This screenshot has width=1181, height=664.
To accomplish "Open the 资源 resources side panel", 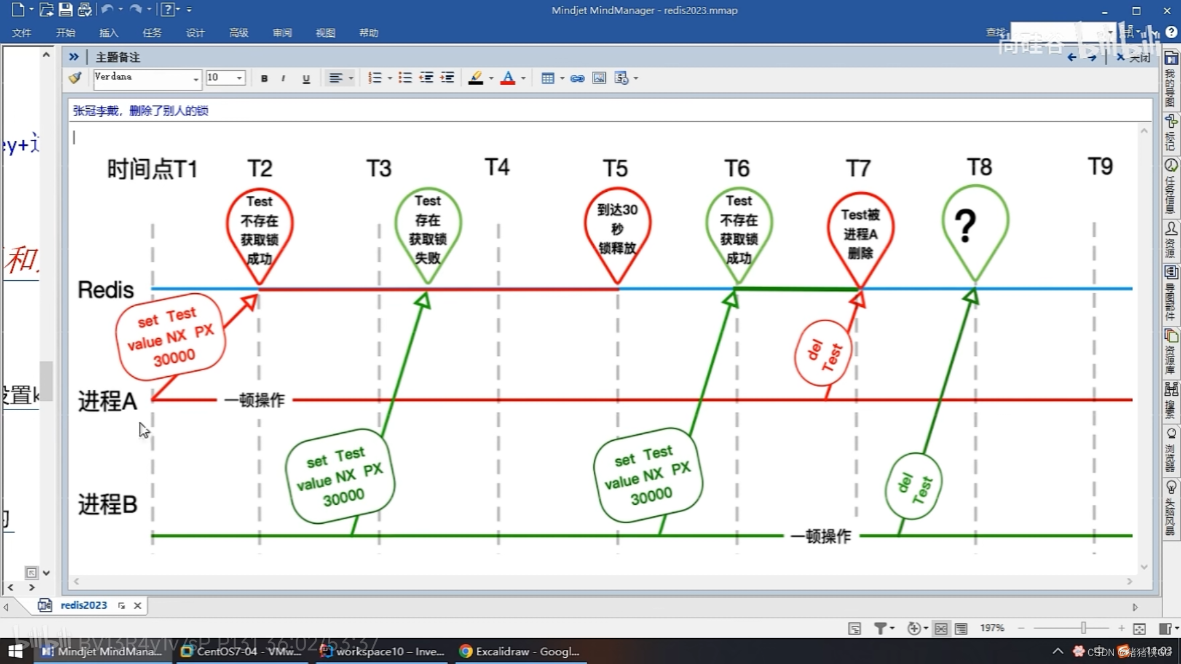I will click(x=1171, y=240).
